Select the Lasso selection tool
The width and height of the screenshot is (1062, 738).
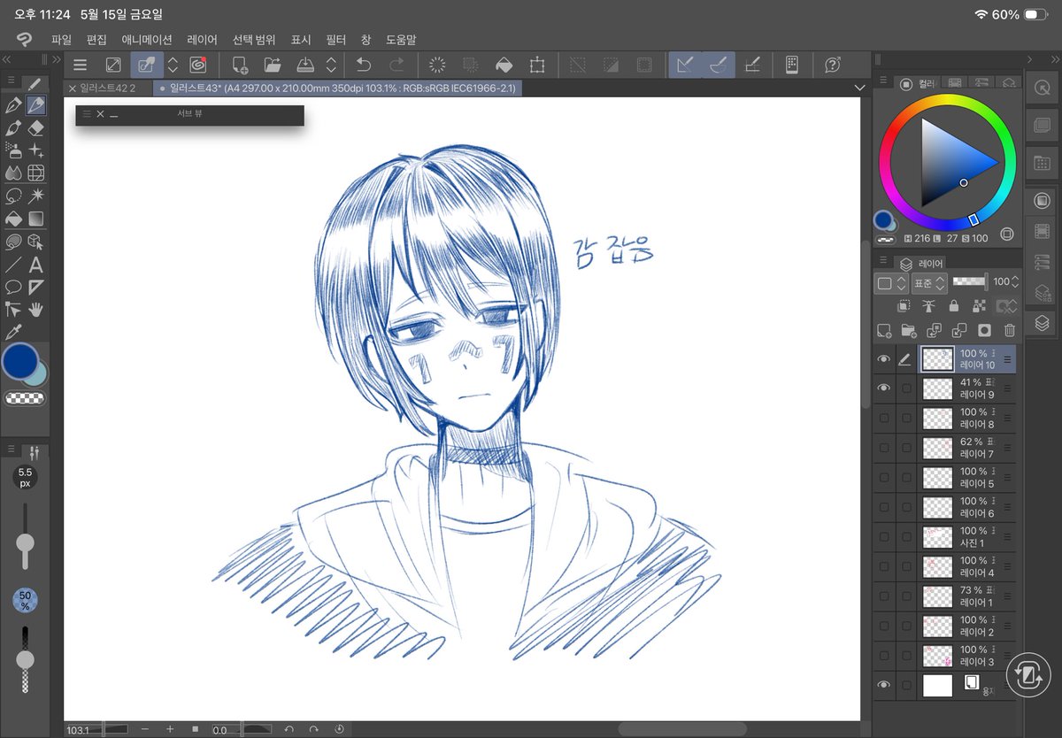click(13, 196)
